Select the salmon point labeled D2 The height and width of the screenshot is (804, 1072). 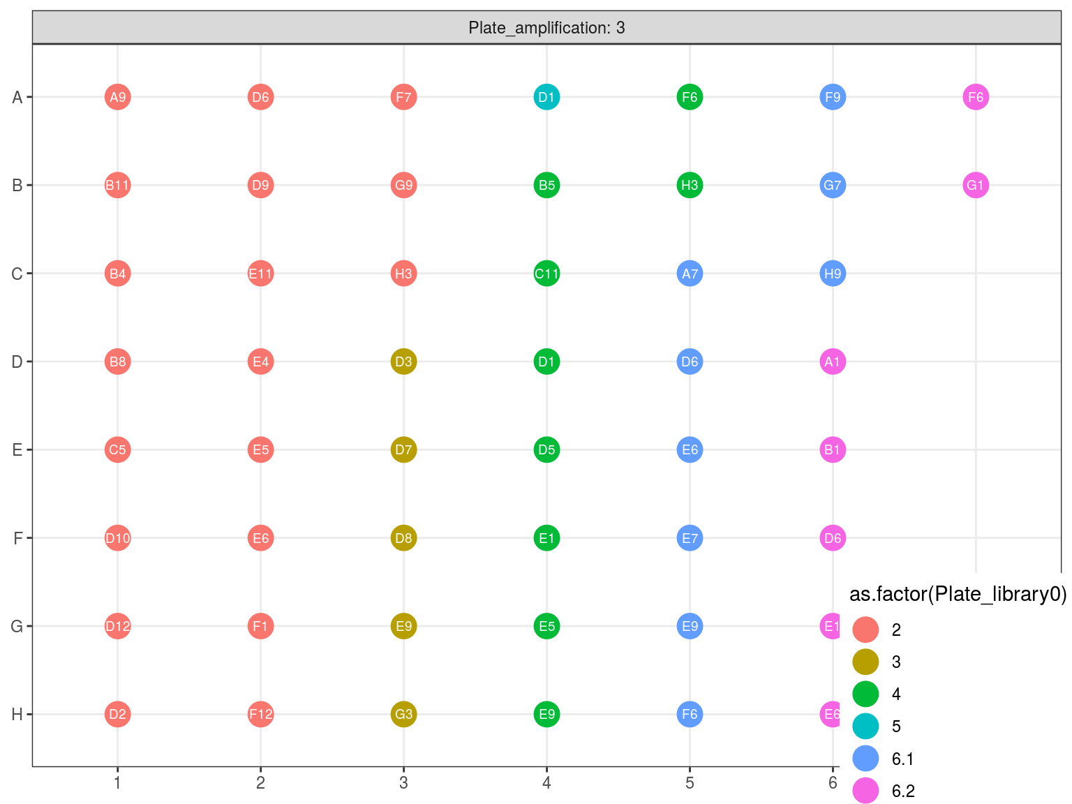click(117, 715)
